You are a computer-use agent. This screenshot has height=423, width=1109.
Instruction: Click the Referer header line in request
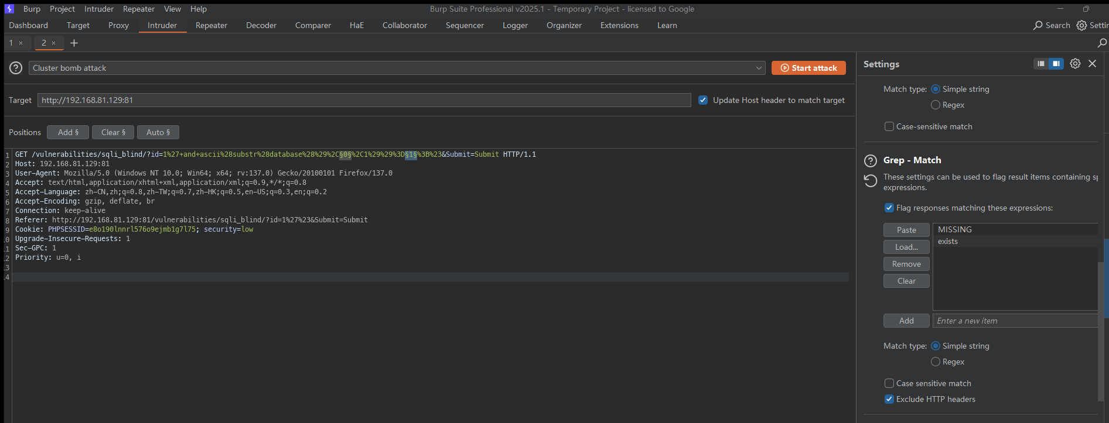click(192, 220)
